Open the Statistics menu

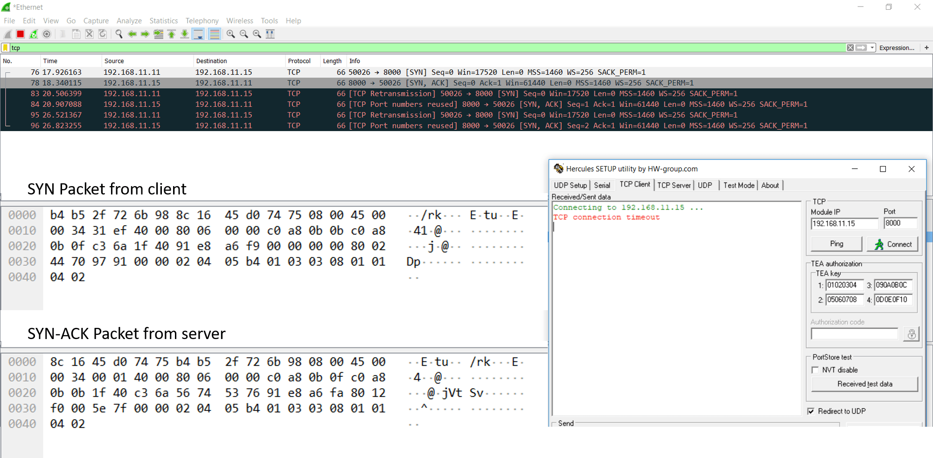(x=163, y=21)
